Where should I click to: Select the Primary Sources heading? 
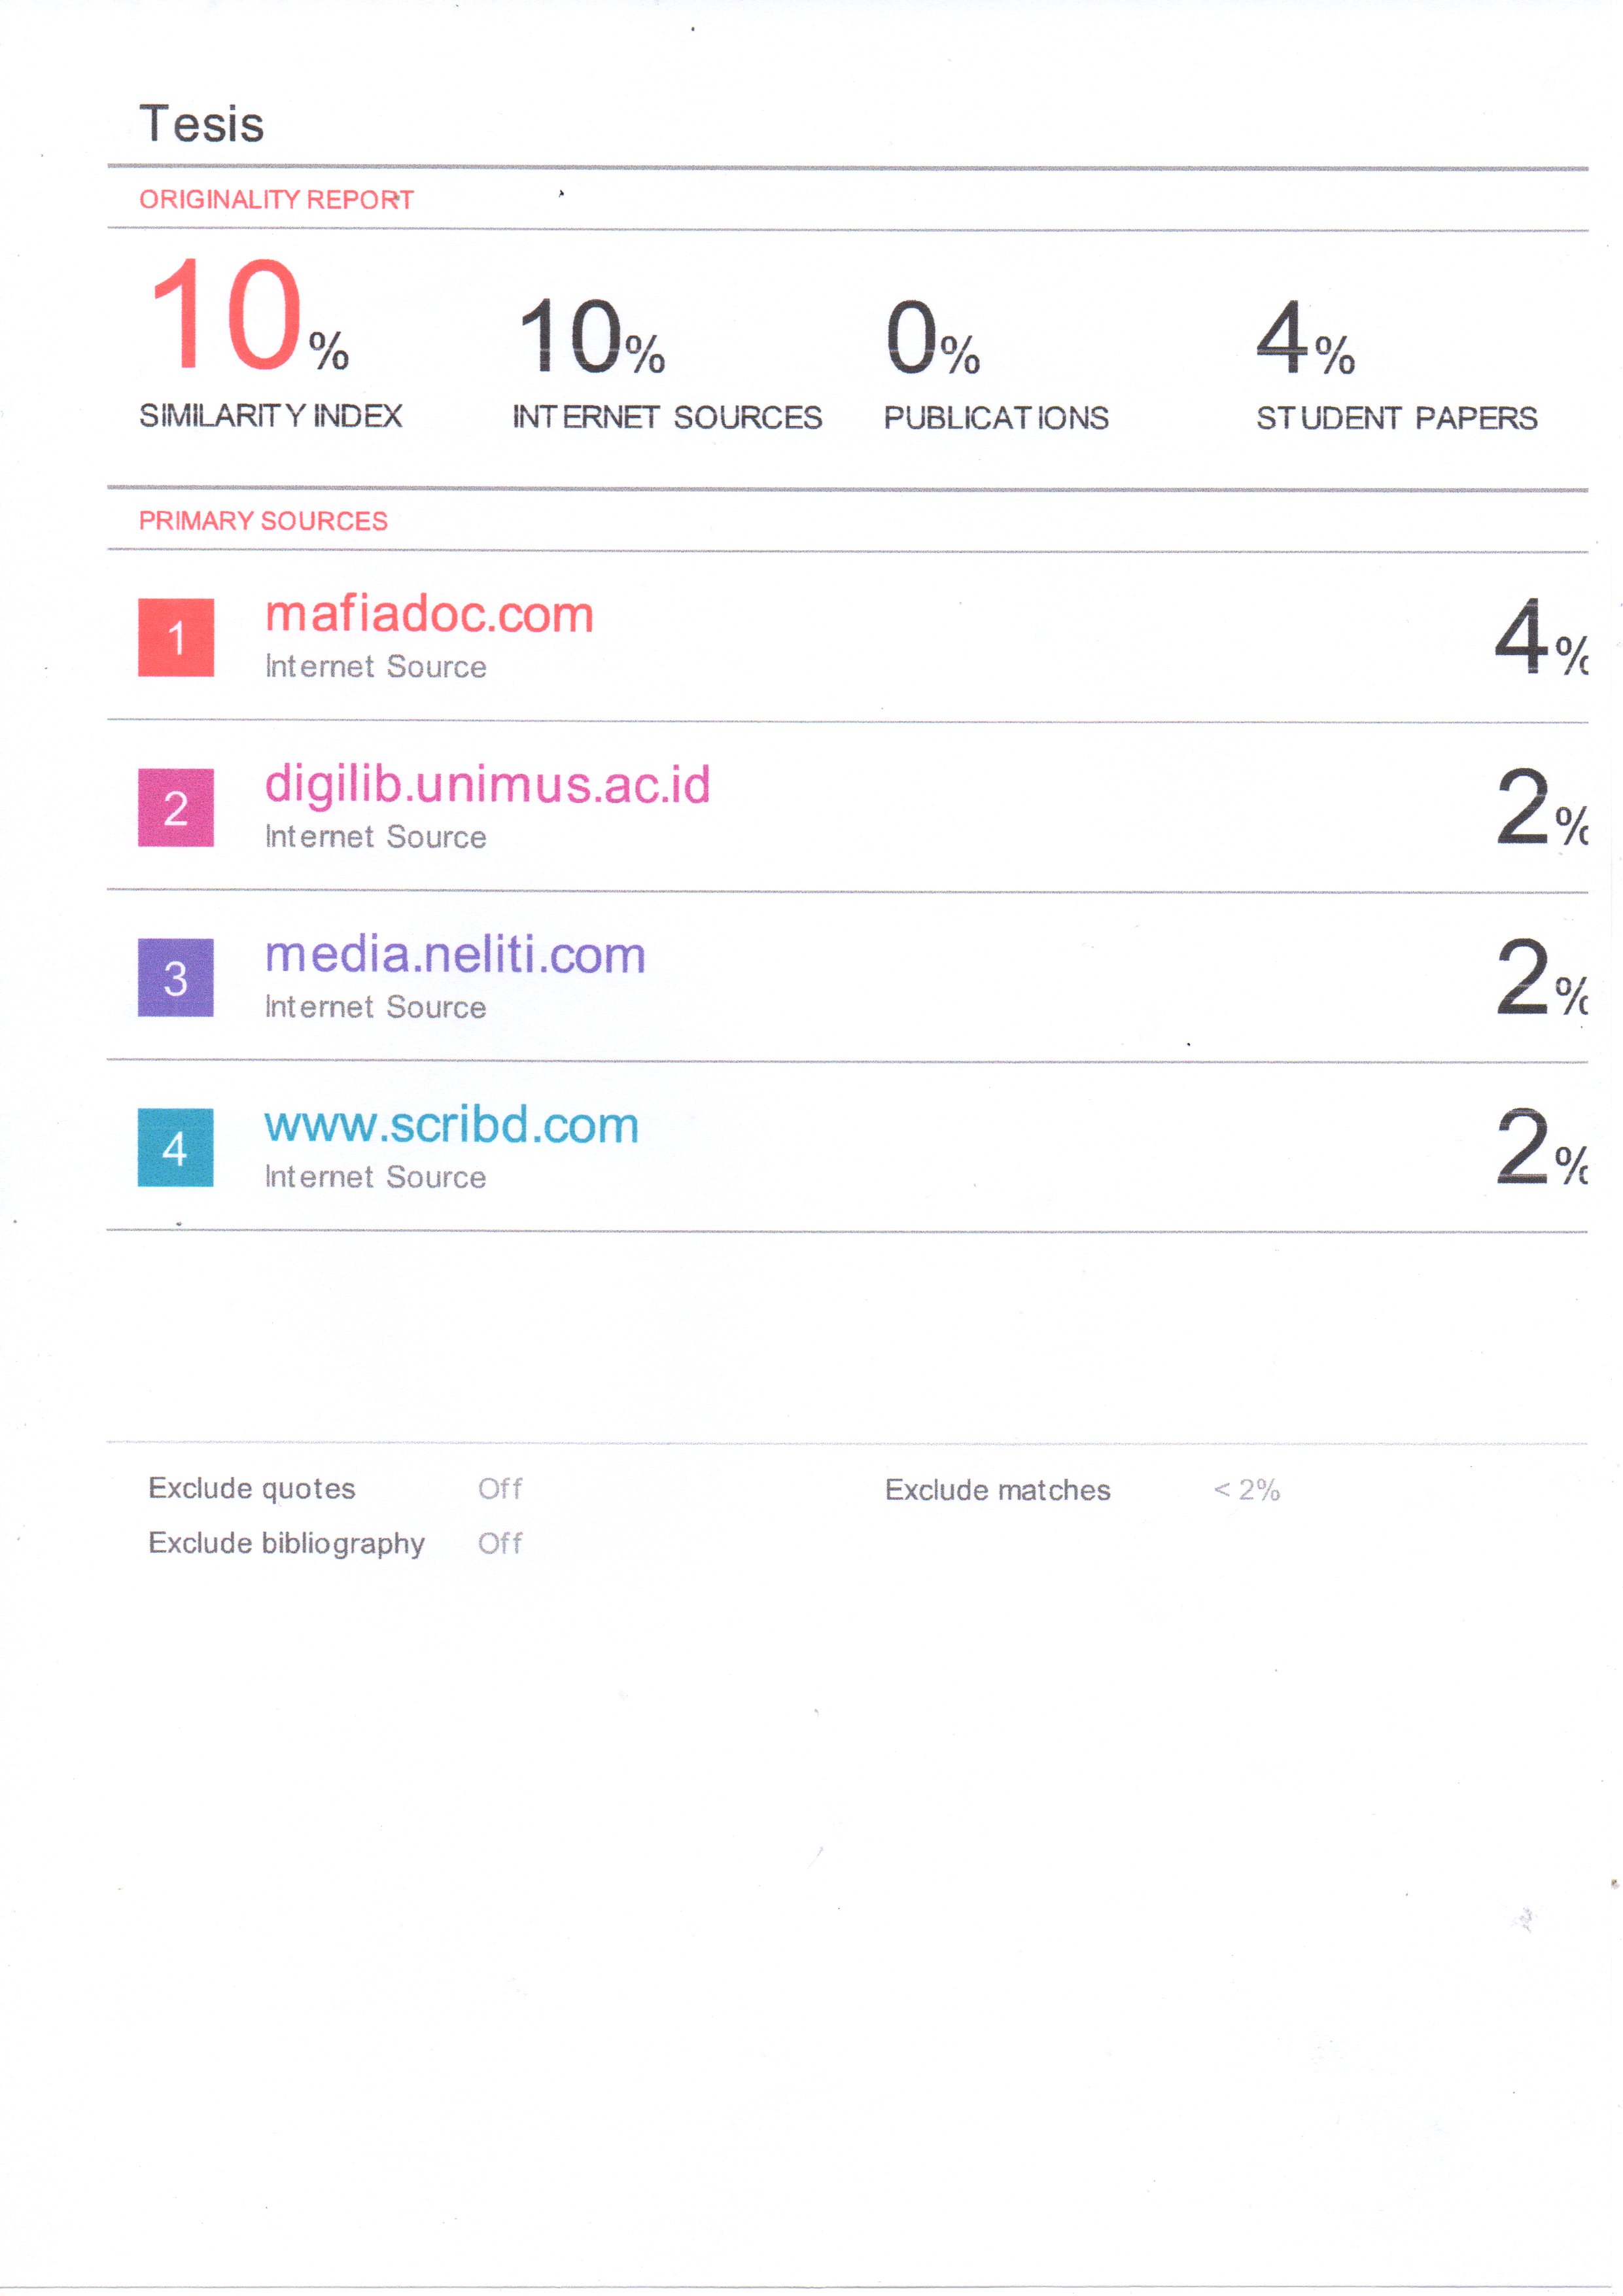(x=263, y=521)
